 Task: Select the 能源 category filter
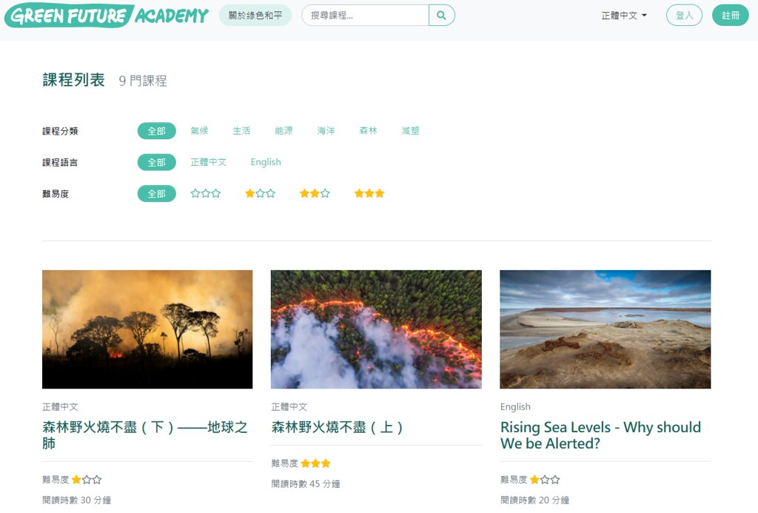click(x=284, y=131)
